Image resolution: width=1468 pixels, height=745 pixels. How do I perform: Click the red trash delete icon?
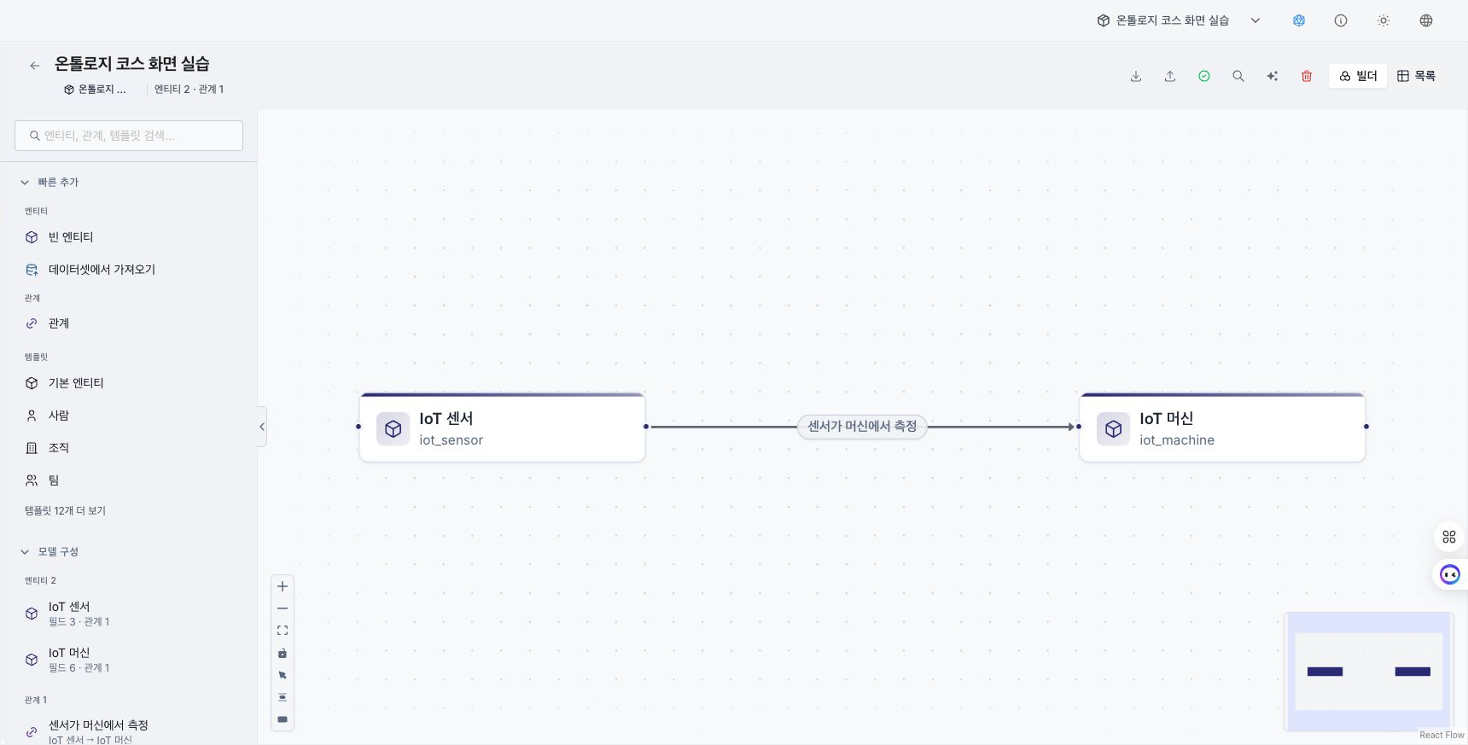click(x=1307, y=76)
